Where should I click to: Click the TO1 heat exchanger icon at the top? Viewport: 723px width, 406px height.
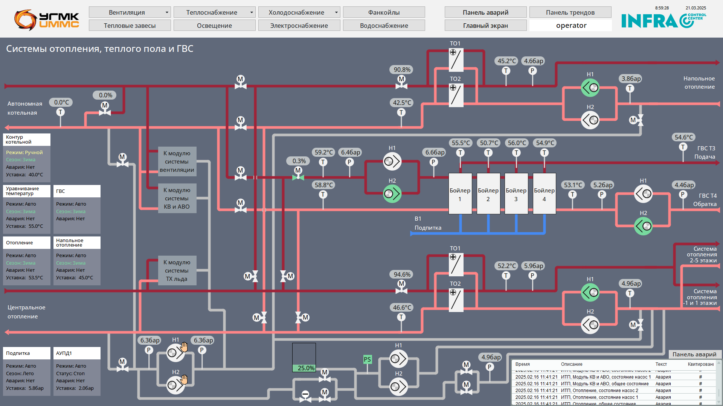[456, 60]
